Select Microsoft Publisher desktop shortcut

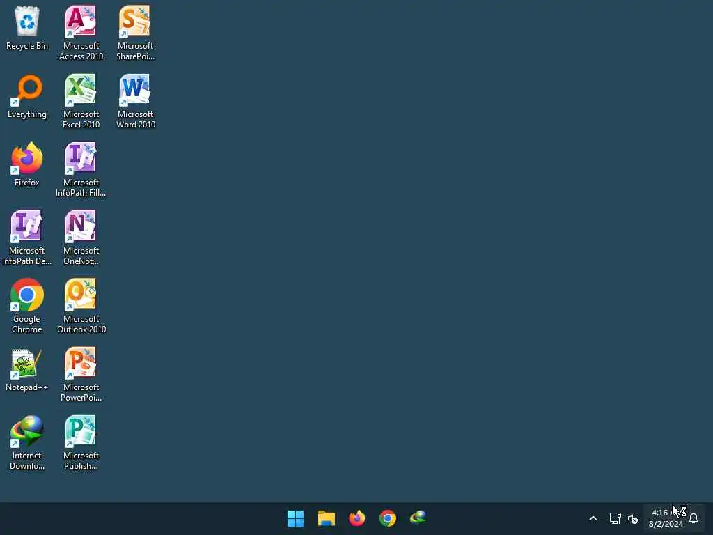[x=81, y=442]
